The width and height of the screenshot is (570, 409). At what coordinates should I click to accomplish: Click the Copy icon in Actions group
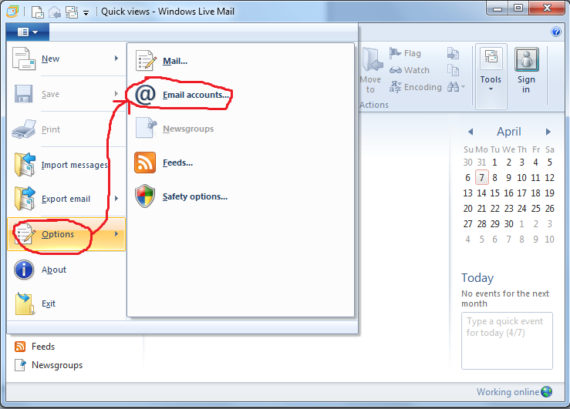[453, 70]
